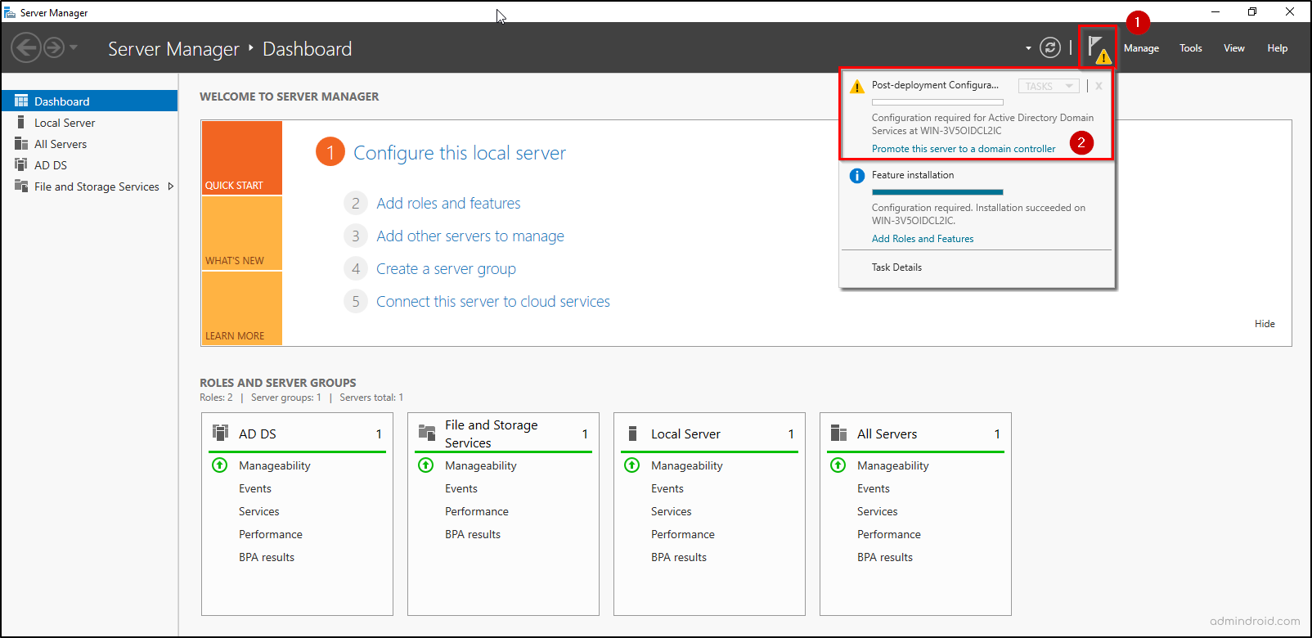Click the Server Manager title bar icon
Viewport: 1312px width, 638px height.
(x=10, y=12)
